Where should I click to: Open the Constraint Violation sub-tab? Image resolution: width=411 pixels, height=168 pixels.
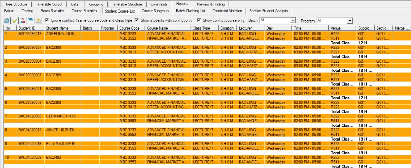click(227, 11)
